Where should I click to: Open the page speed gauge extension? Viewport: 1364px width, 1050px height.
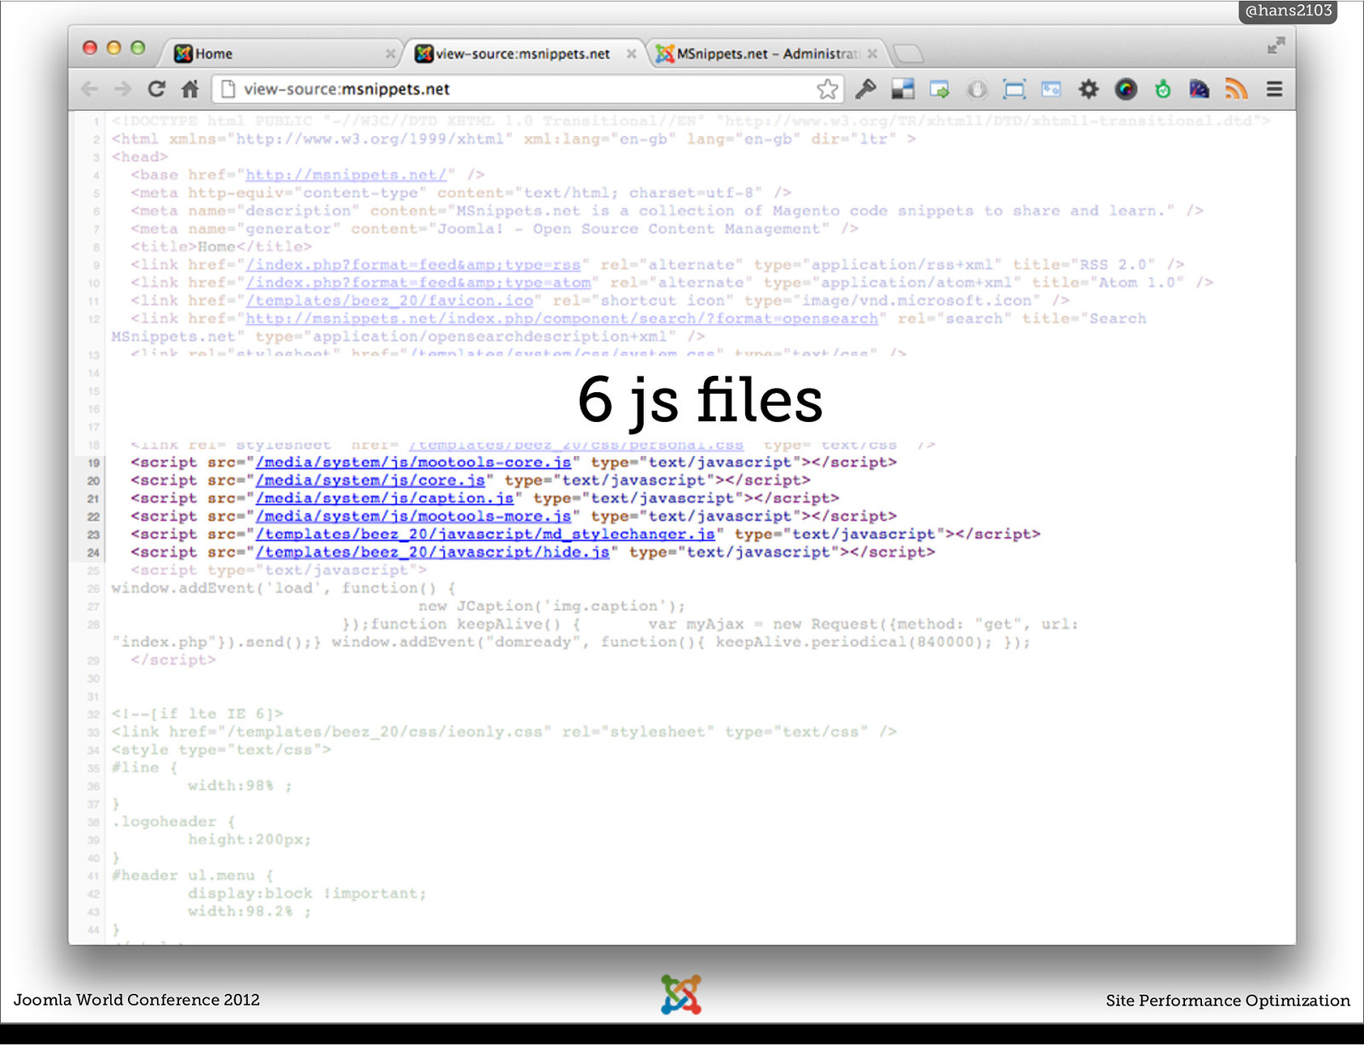coord(1199,89)
